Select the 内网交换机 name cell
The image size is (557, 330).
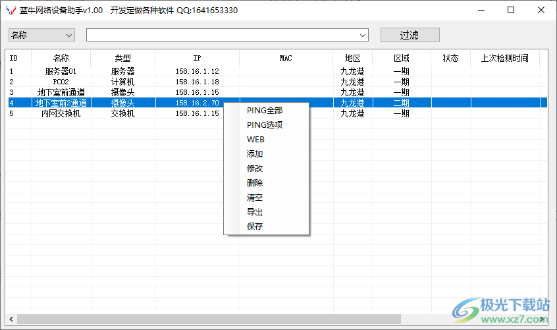61,114
